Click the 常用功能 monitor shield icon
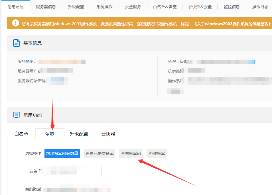Image resolution: width=272 pixels, height=195 pixels. [x=17, y=115]
